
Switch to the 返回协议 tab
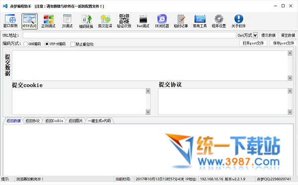[x=33, y=121]
